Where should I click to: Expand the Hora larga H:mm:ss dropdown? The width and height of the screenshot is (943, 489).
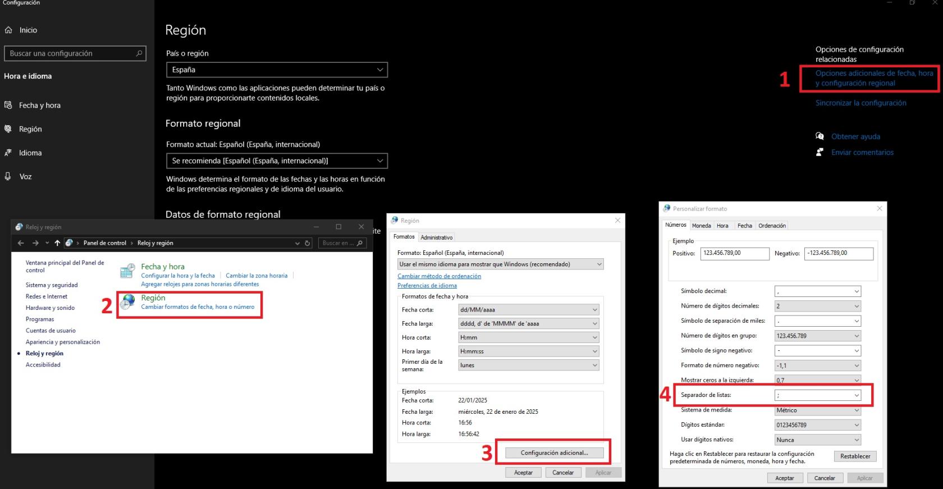(529, 351)
